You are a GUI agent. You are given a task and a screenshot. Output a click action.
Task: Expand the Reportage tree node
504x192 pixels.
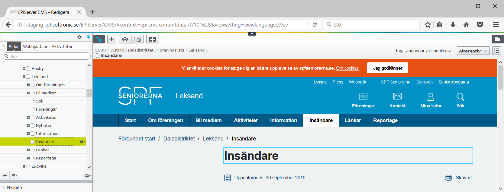click(28, 158)
